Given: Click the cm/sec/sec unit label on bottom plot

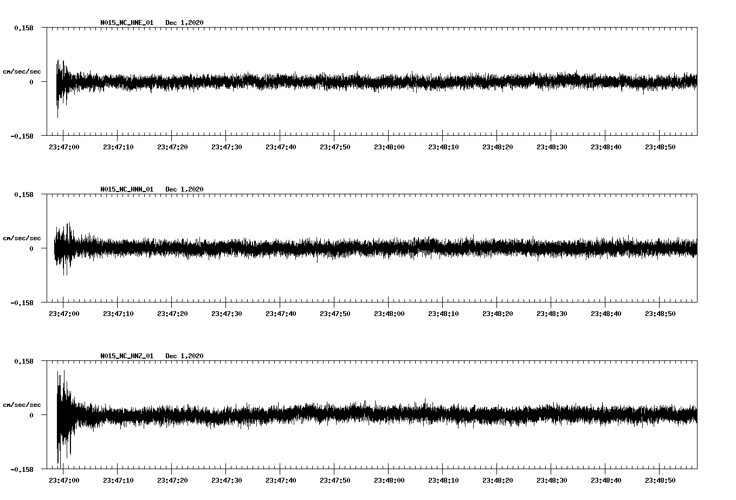Looking at the screenshot, I should click(22, 404).
